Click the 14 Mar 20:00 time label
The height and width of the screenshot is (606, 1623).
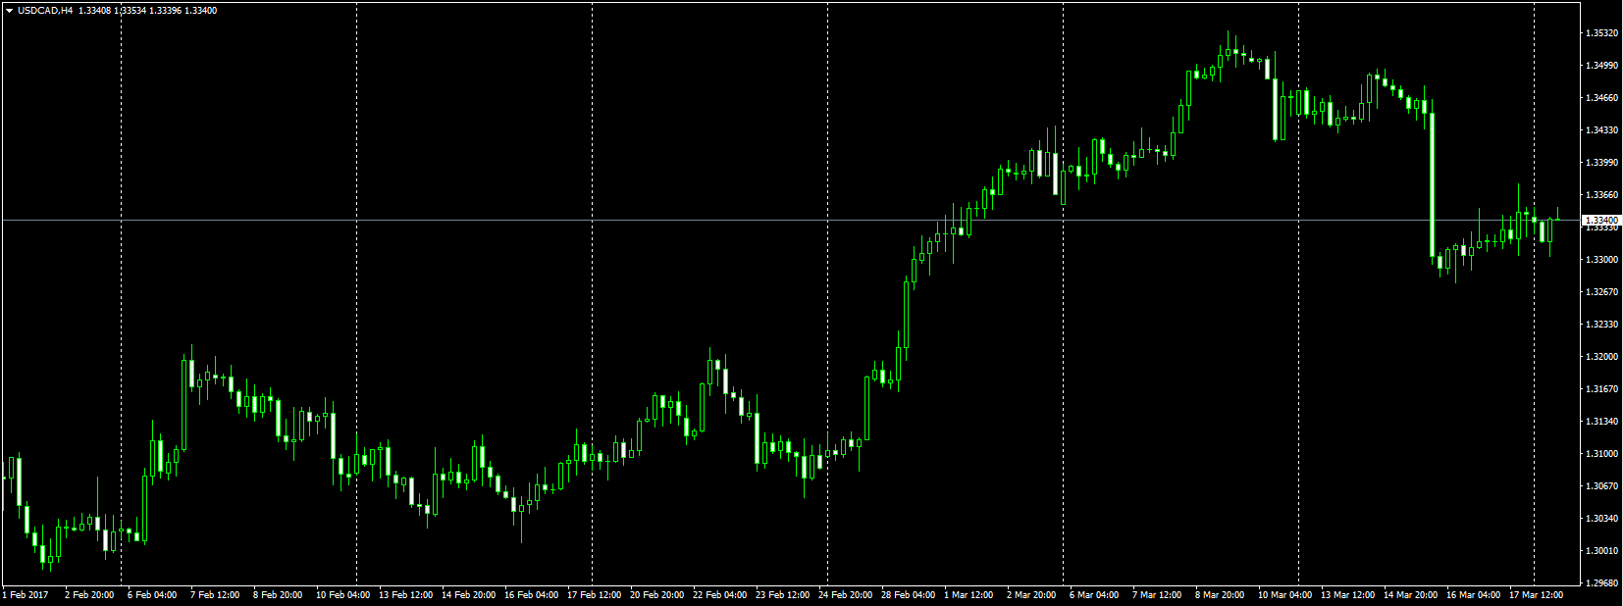coord(1409,595)
